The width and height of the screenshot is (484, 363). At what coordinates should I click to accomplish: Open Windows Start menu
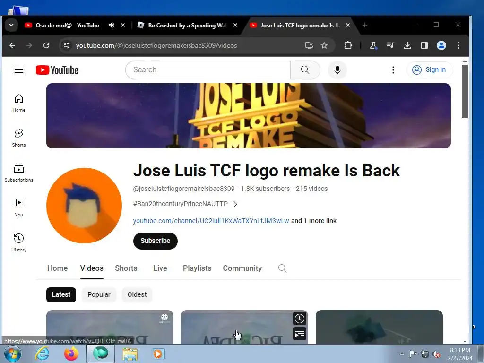coord(12,354)
